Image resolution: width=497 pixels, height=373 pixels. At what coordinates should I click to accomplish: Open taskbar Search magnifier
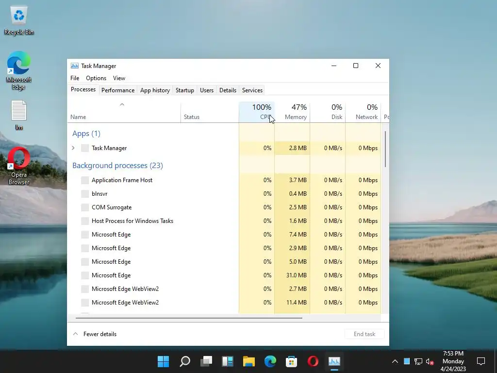click(x=185, y=361)
